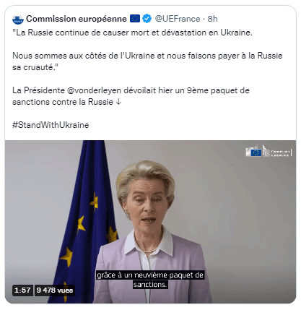301x310 pixels.
Task: Click the Commission européenne watermark logo in video
Action: click(269, 151)
